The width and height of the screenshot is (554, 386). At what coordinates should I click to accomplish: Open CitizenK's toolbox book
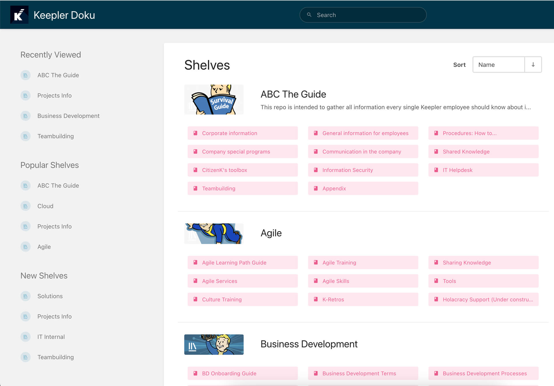pos(243,170)
